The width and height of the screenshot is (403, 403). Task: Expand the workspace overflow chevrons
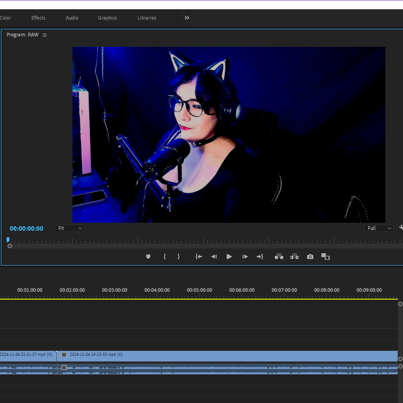tap(187, 18)
